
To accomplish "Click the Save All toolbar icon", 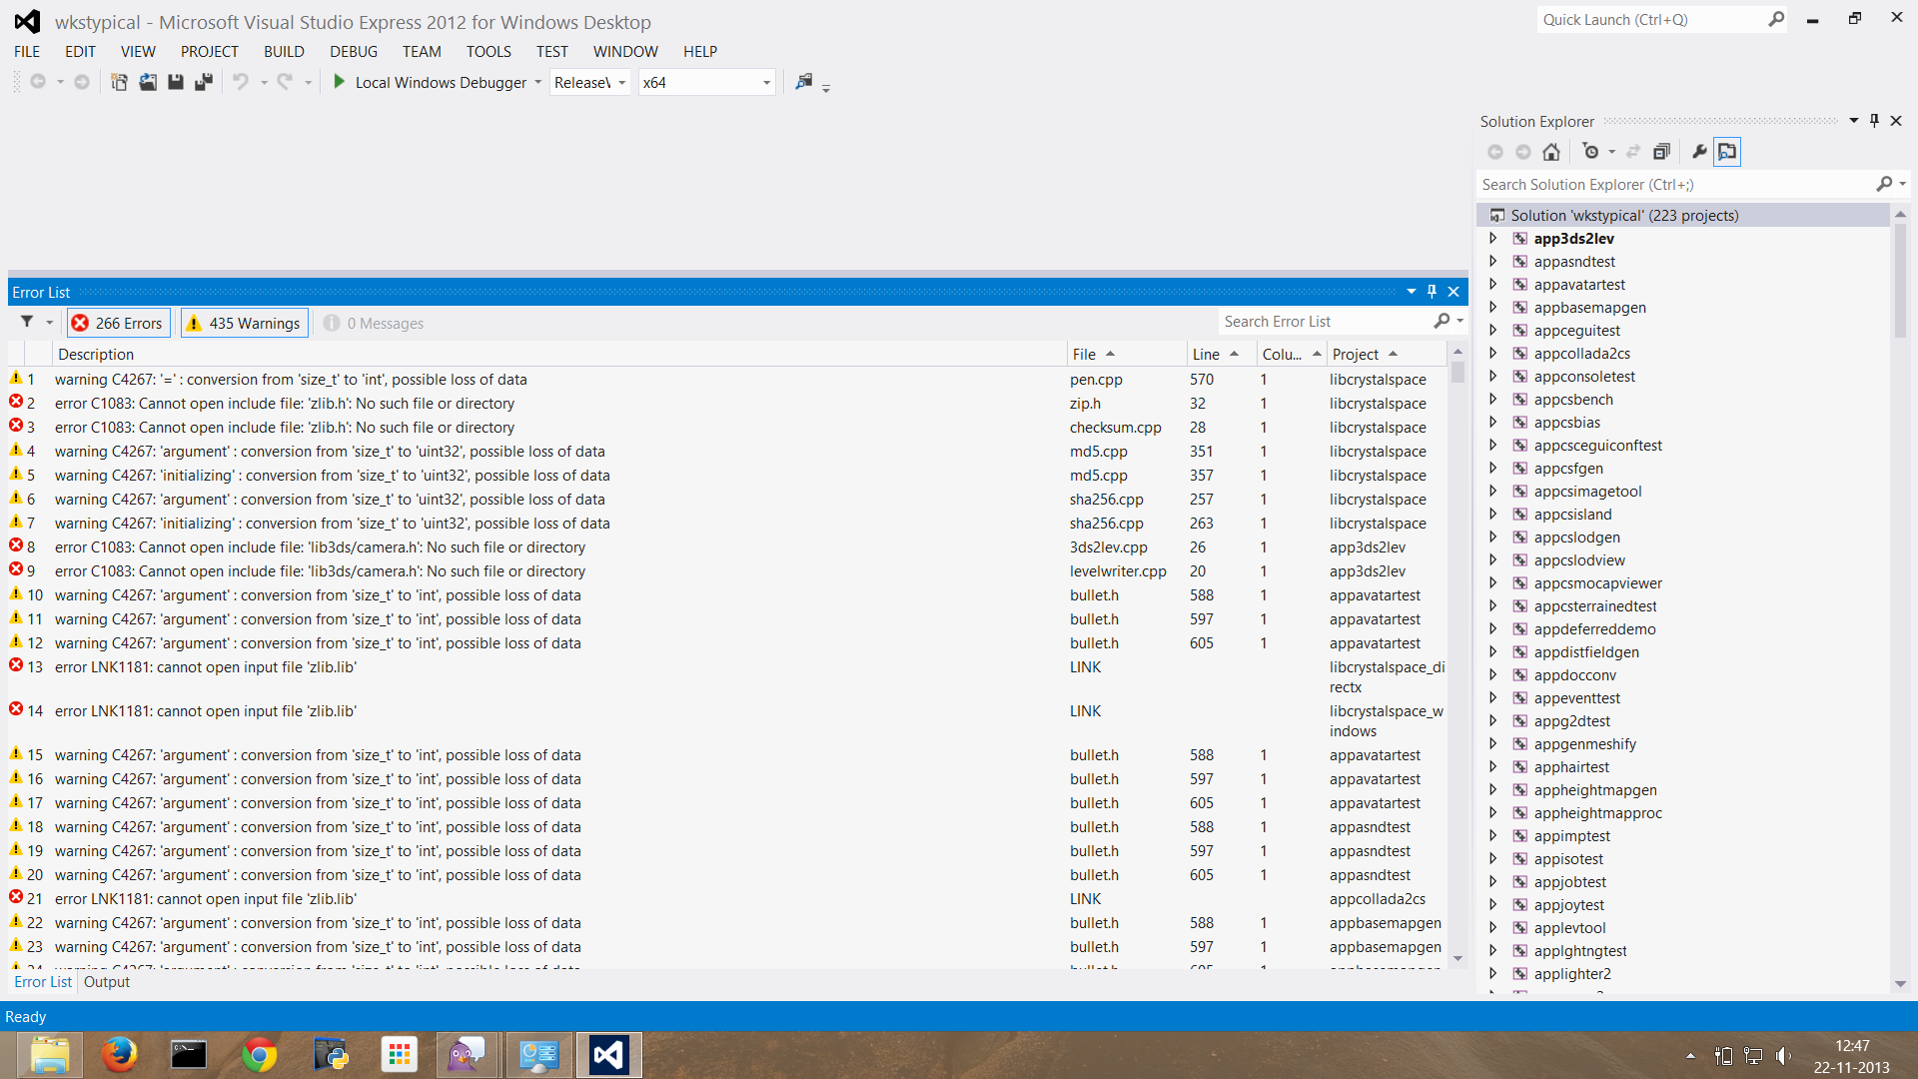I will (x=204, y=82).
